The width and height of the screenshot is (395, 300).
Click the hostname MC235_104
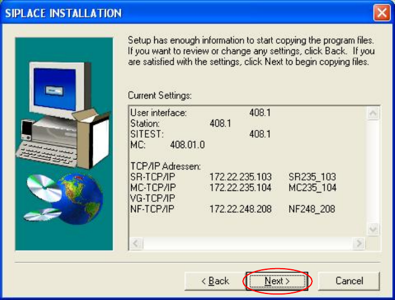coord(312,188)
